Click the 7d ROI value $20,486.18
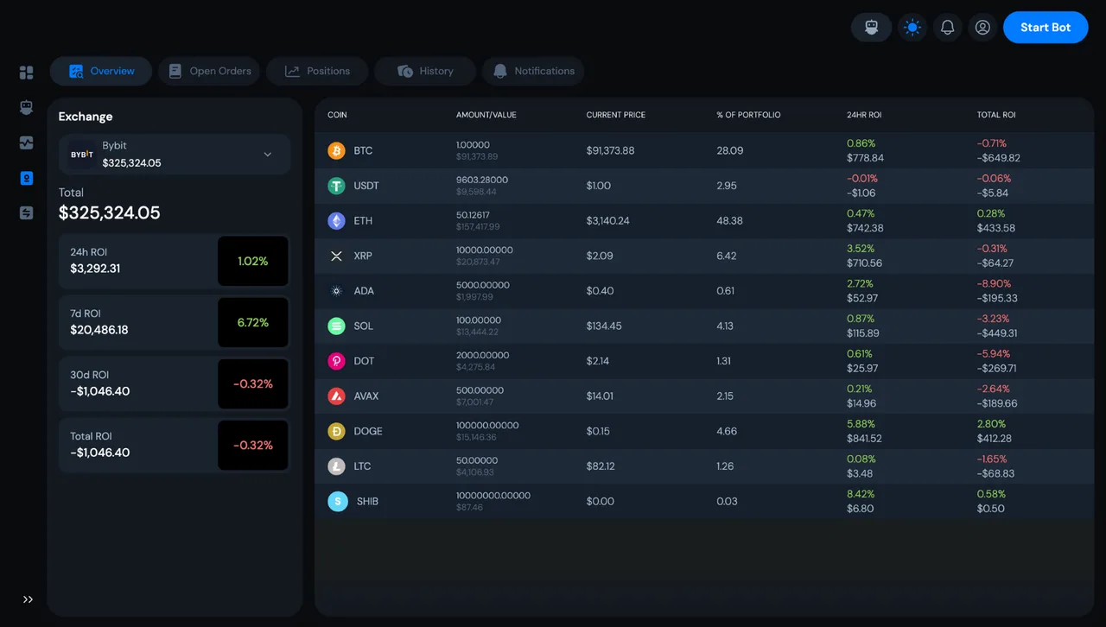Screen dimensions: 1106x627 tap(99, 330)
